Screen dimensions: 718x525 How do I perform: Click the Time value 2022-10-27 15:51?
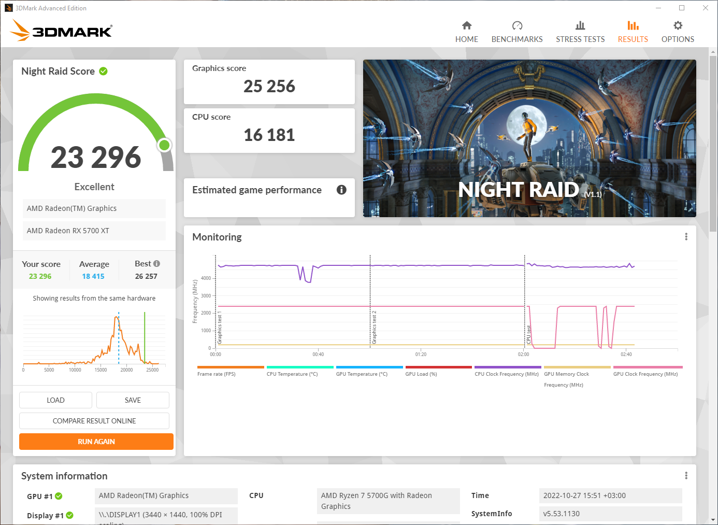click(x=611, y=495)
